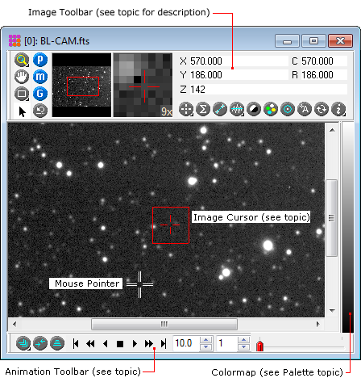The width and height of the screenshot is (361, 382).
Task: Click the sigma statistics icon
Action: click(x=203, y=109)
